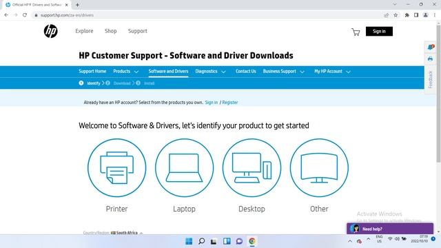Click the ENG US language indicator

click(x=379, y=239)
